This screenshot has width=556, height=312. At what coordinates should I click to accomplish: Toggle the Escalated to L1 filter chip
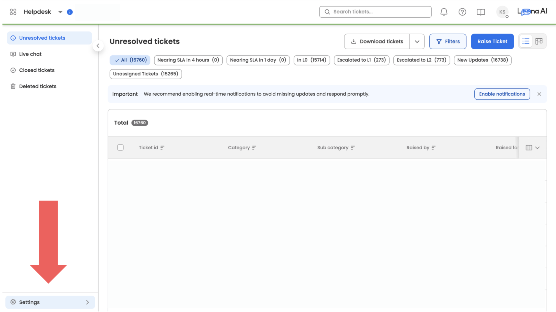coord(361,60)
